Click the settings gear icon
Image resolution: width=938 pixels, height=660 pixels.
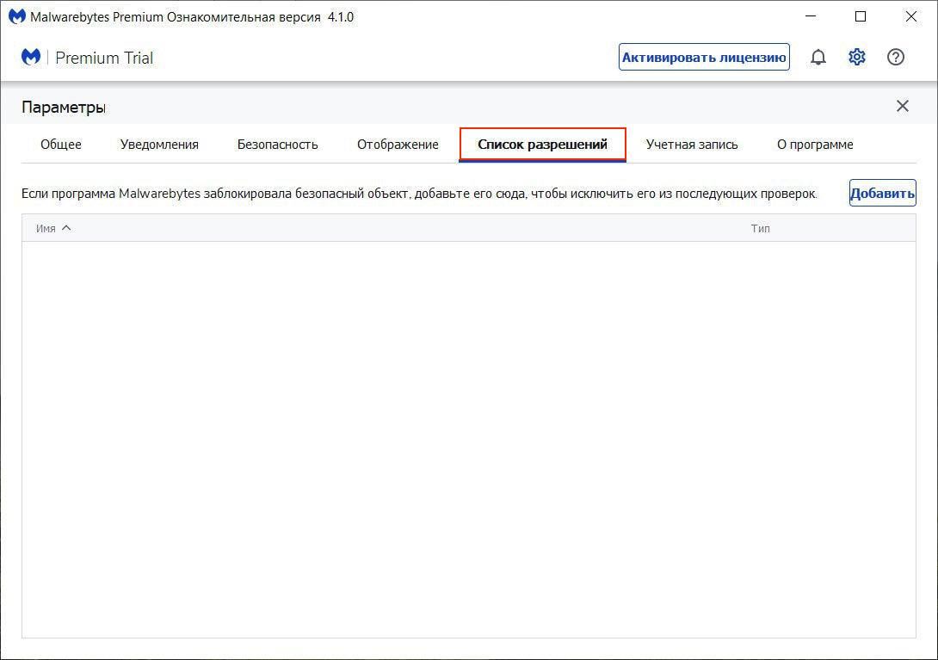tap(857, 58)
